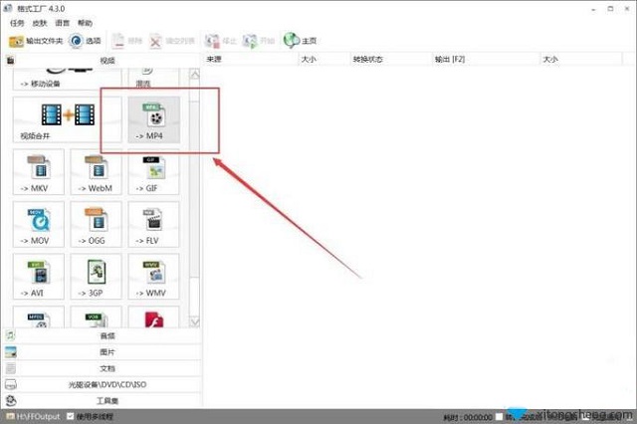Open the -> 移动设备 mobile device tile
The height and width of the screenshot is (424, 637).
(67, 80)
